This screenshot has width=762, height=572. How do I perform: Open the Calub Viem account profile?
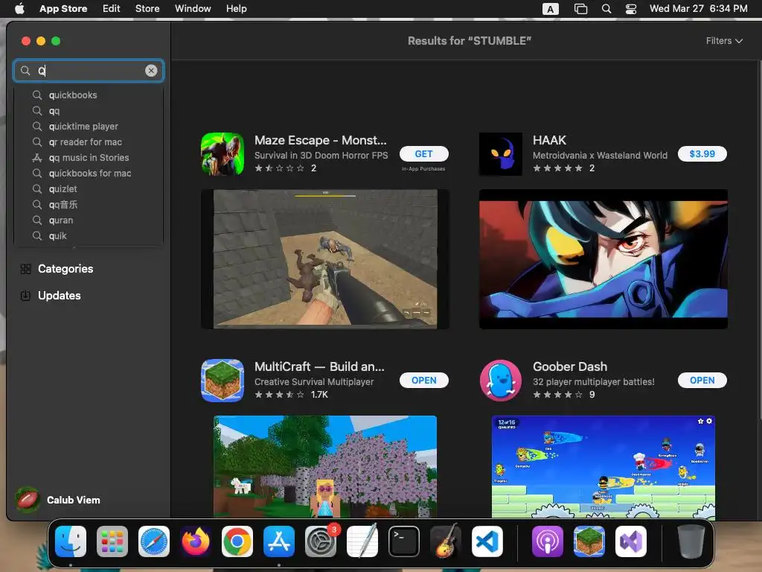(58, 500)
